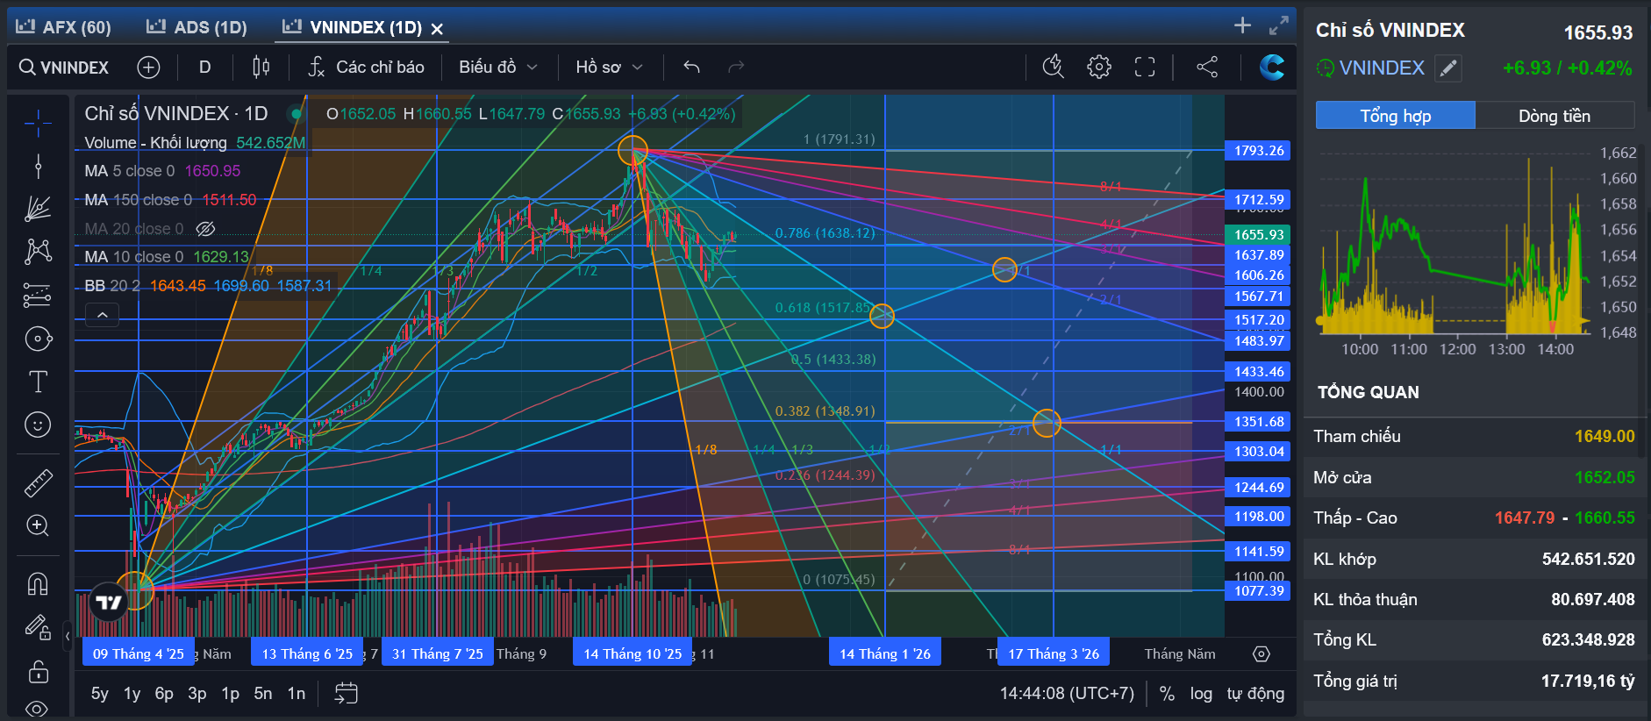Open the D interval selector
The height and width of the screenshot is (721, 1651).
click(204, 68)
